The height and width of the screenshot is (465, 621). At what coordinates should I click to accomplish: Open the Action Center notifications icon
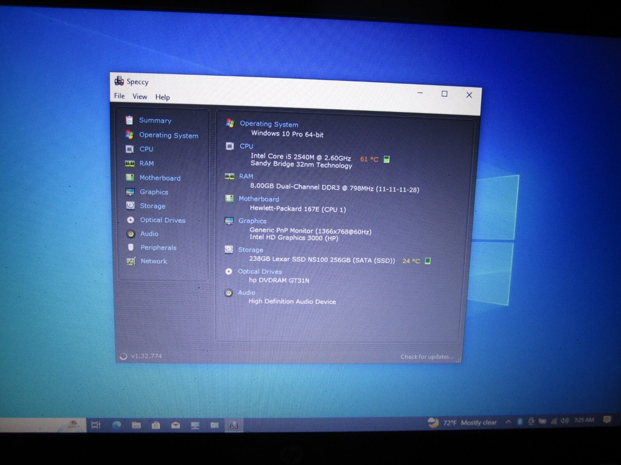pyautogui.click(x=607, y=420)
